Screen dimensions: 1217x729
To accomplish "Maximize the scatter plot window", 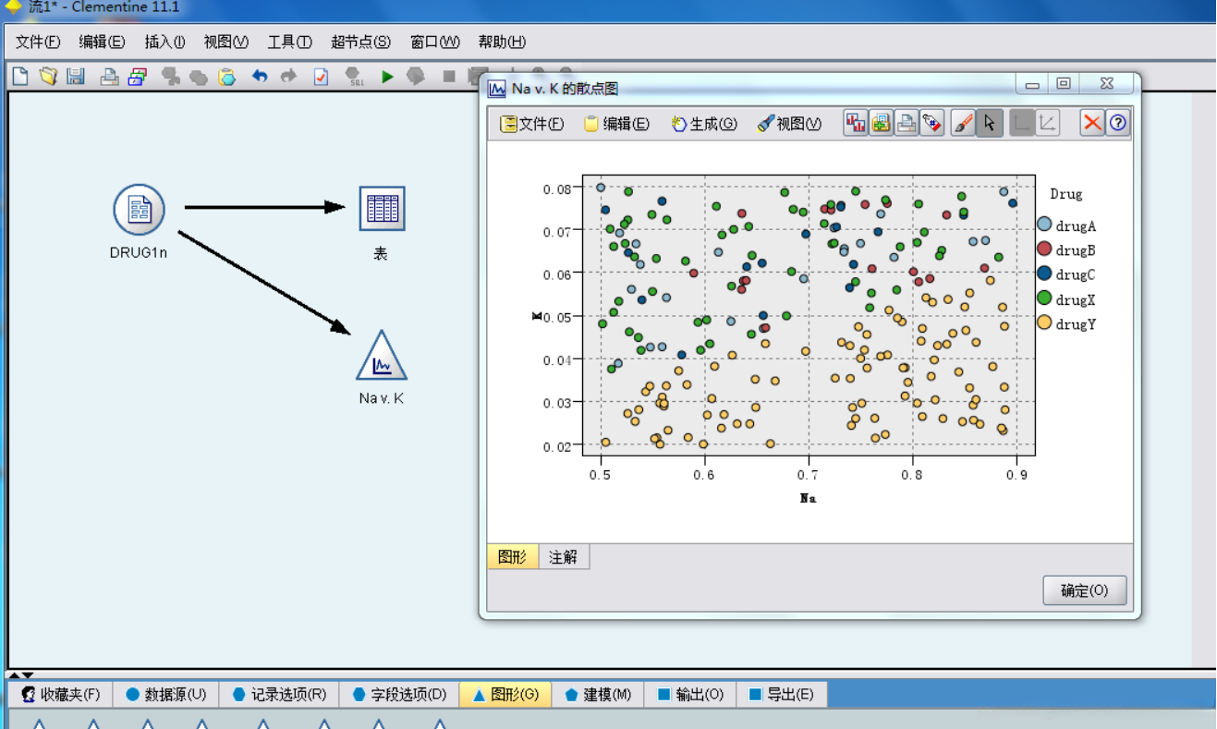I will pos(1064,85).
